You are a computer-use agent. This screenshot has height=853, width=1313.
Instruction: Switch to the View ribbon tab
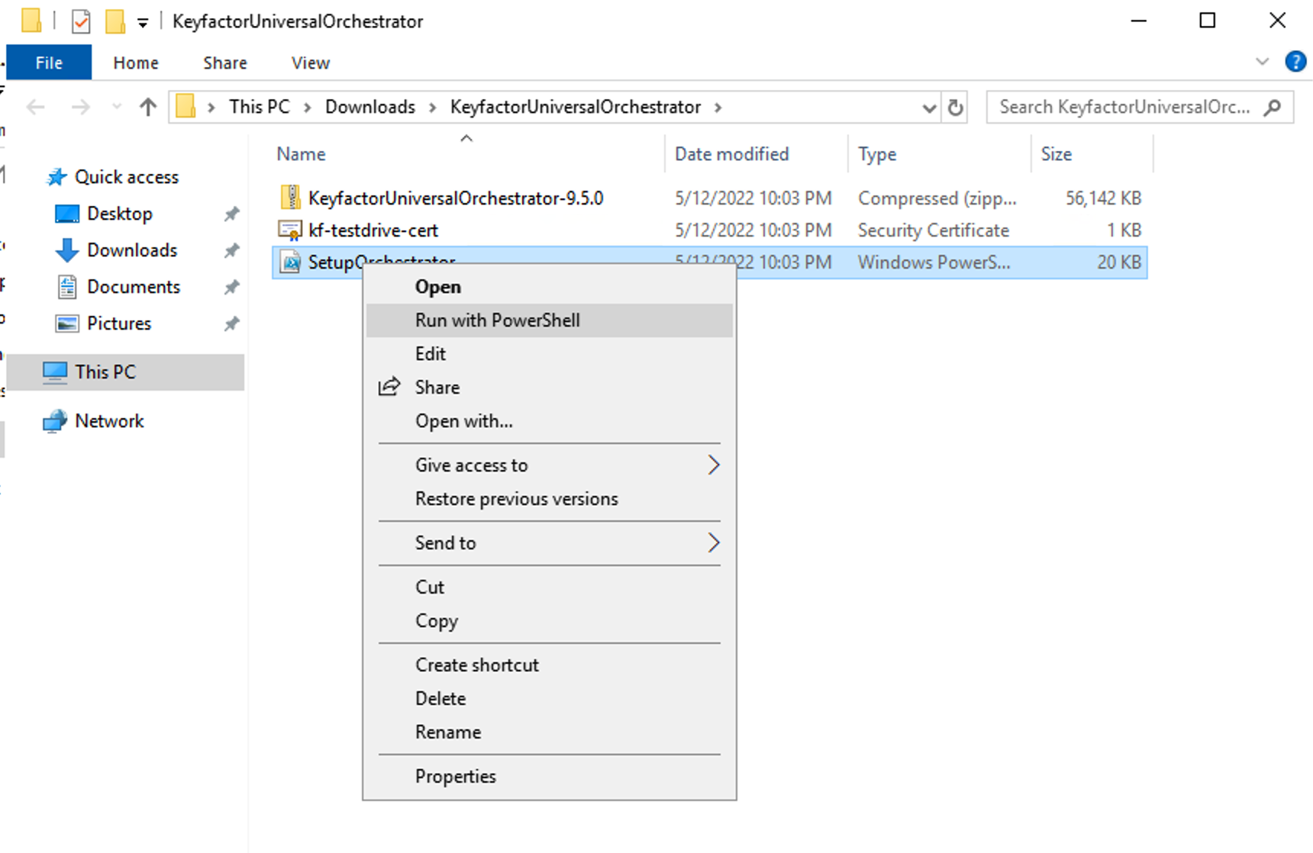pos(310,63)
